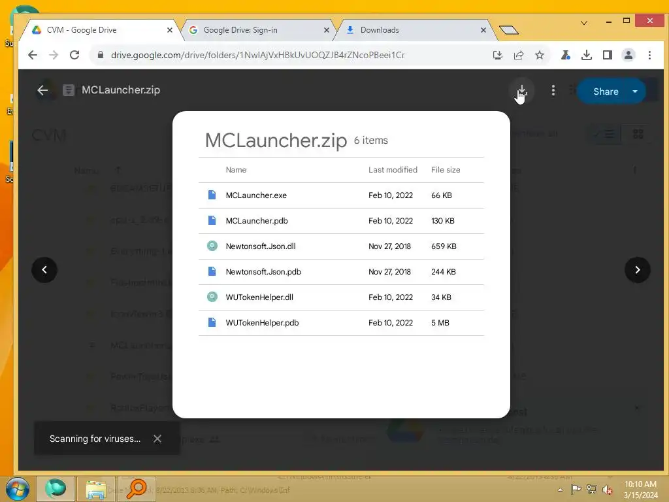View site security lock information
Screen dimensions: 669x502
pyautogui.click(x=100, y=55)
